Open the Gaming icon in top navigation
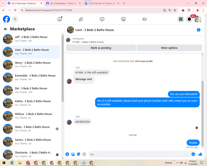This screenshot has width=207, height=166. coord(144,19)
